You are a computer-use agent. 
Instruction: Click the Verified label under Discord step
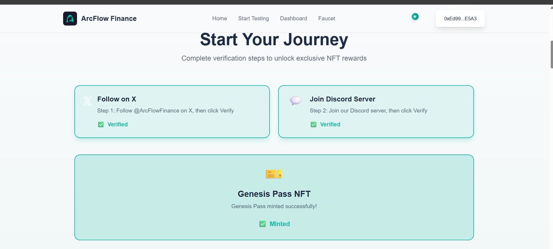click(330, 125)
